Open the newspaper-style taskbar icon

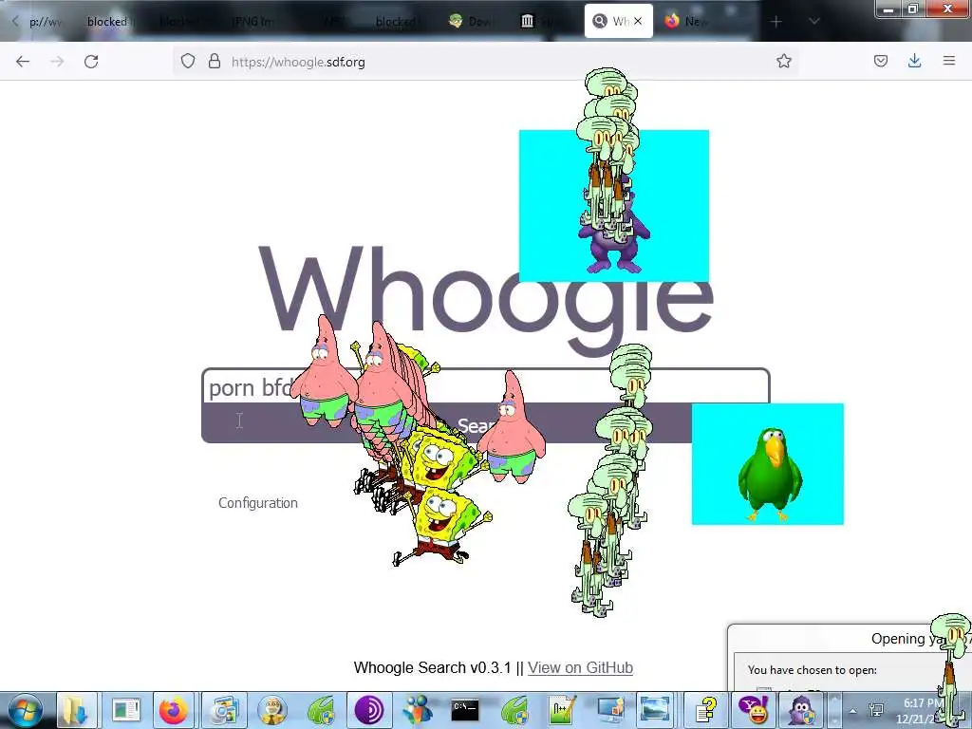point(126,710)
